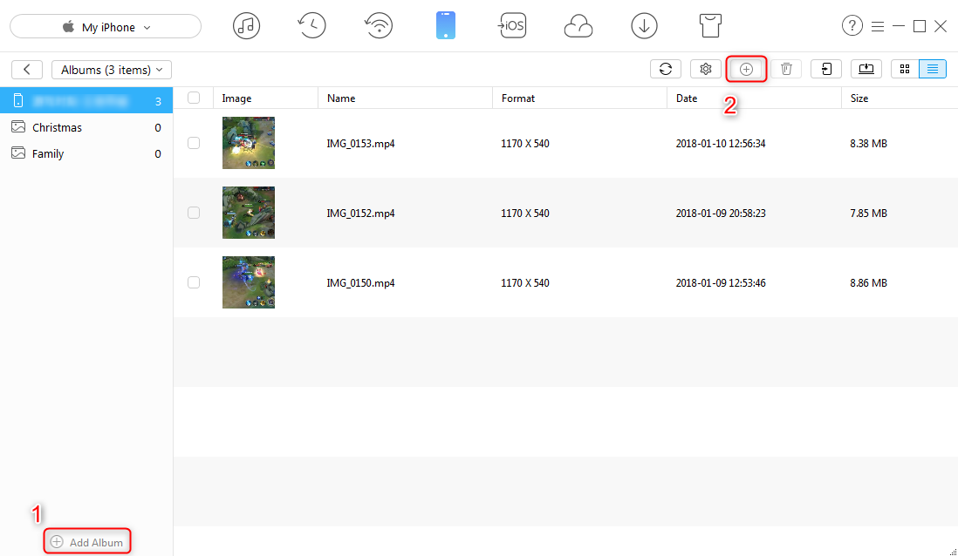
Task: Open the Downloader feature
Action: coord(644,25)
